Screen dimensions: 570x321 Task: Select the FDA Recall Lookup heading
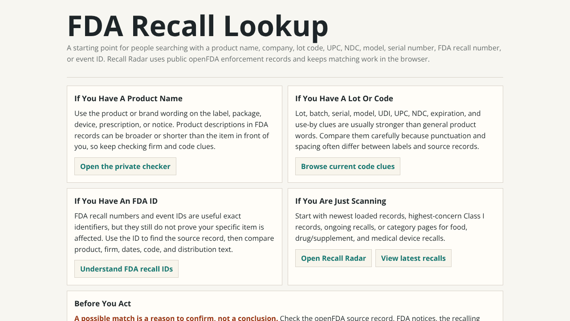(198, 26)
